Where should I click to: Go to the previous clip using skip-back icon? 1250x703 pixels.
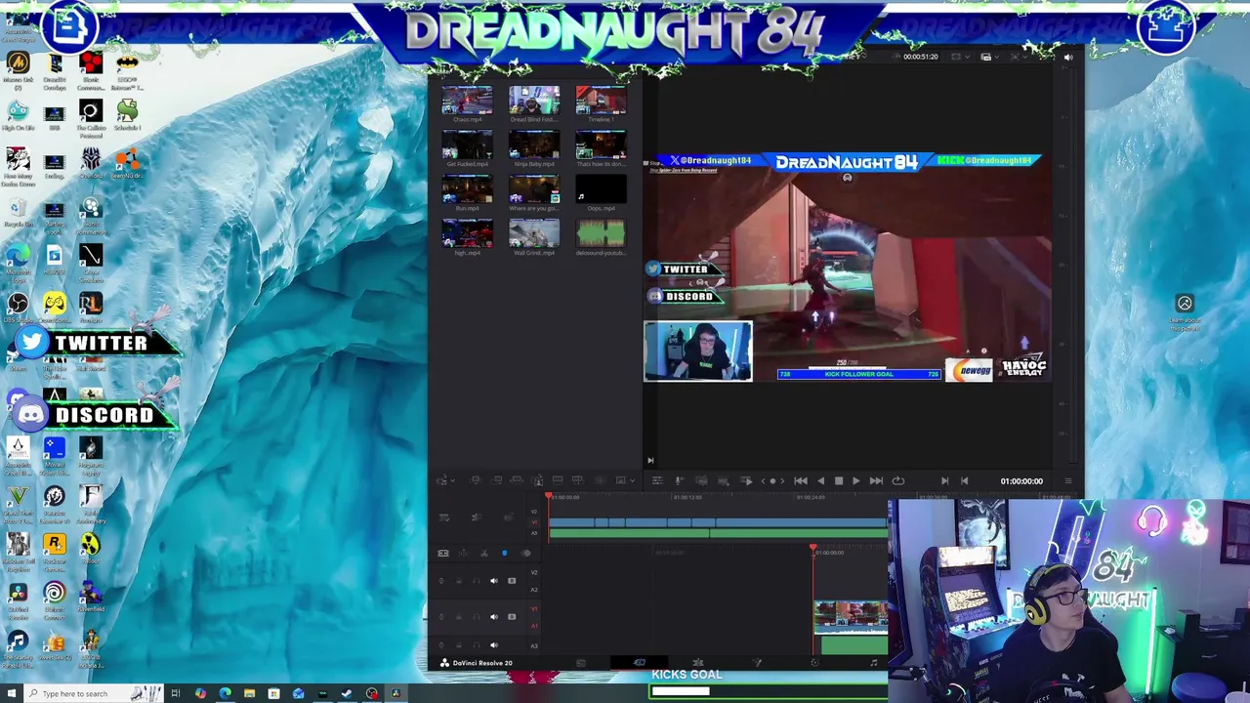tap(964, 480)
